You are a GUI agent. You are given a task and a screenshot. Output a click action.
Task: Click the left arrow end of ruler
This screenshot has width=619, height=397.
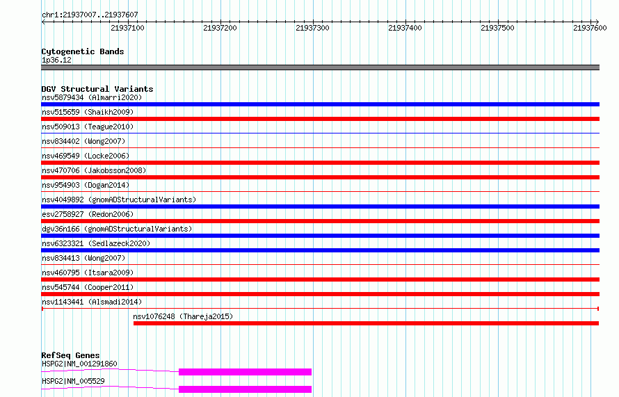[43, 22]
